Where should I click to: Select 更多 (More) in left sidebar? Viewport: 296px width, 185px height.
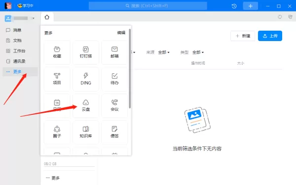[20, 72]
